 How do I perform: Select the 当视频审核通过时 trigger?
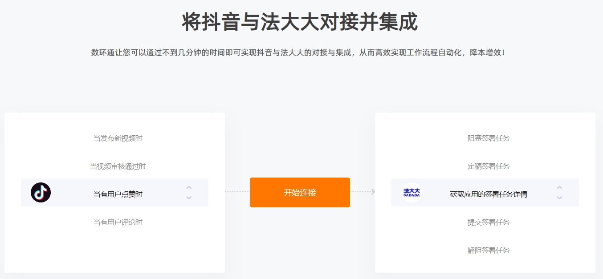click(x=118, y=166)
